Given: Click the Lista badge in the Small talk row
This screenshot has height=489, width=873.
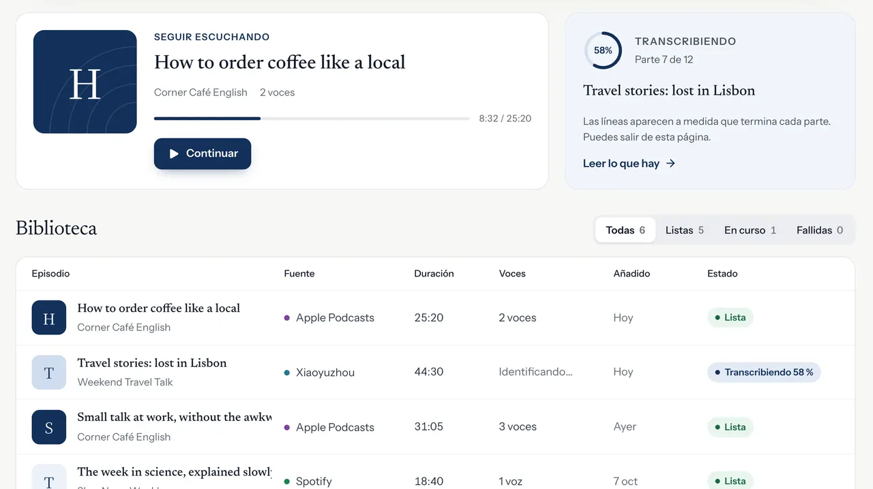Looking at the screenshot, I should point(730,427).
